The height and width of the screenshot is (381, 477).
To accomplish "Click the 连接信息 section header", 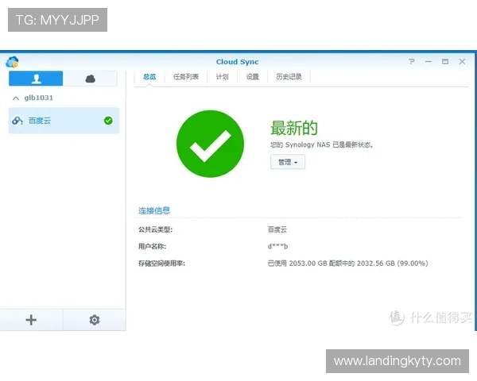I will tap(154, 210).
